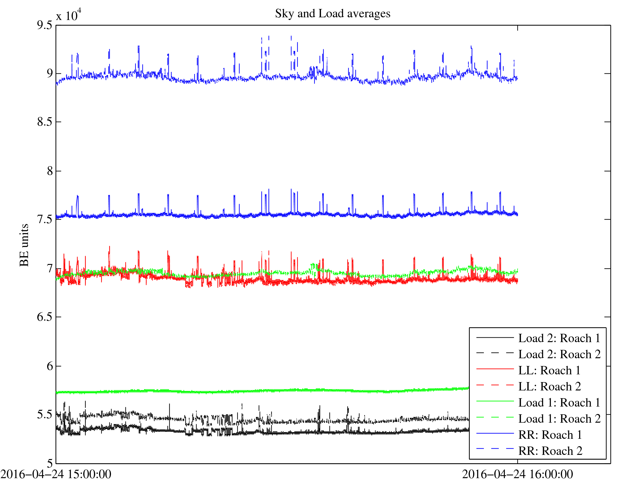Click 'Load 1: Roach 2' legend entry
619x502 pixels.
point(559,419)
